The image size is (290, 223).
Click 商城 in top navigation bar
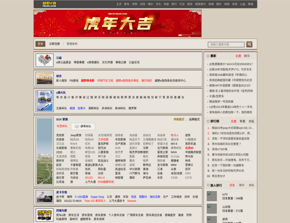tap(250, 4)
